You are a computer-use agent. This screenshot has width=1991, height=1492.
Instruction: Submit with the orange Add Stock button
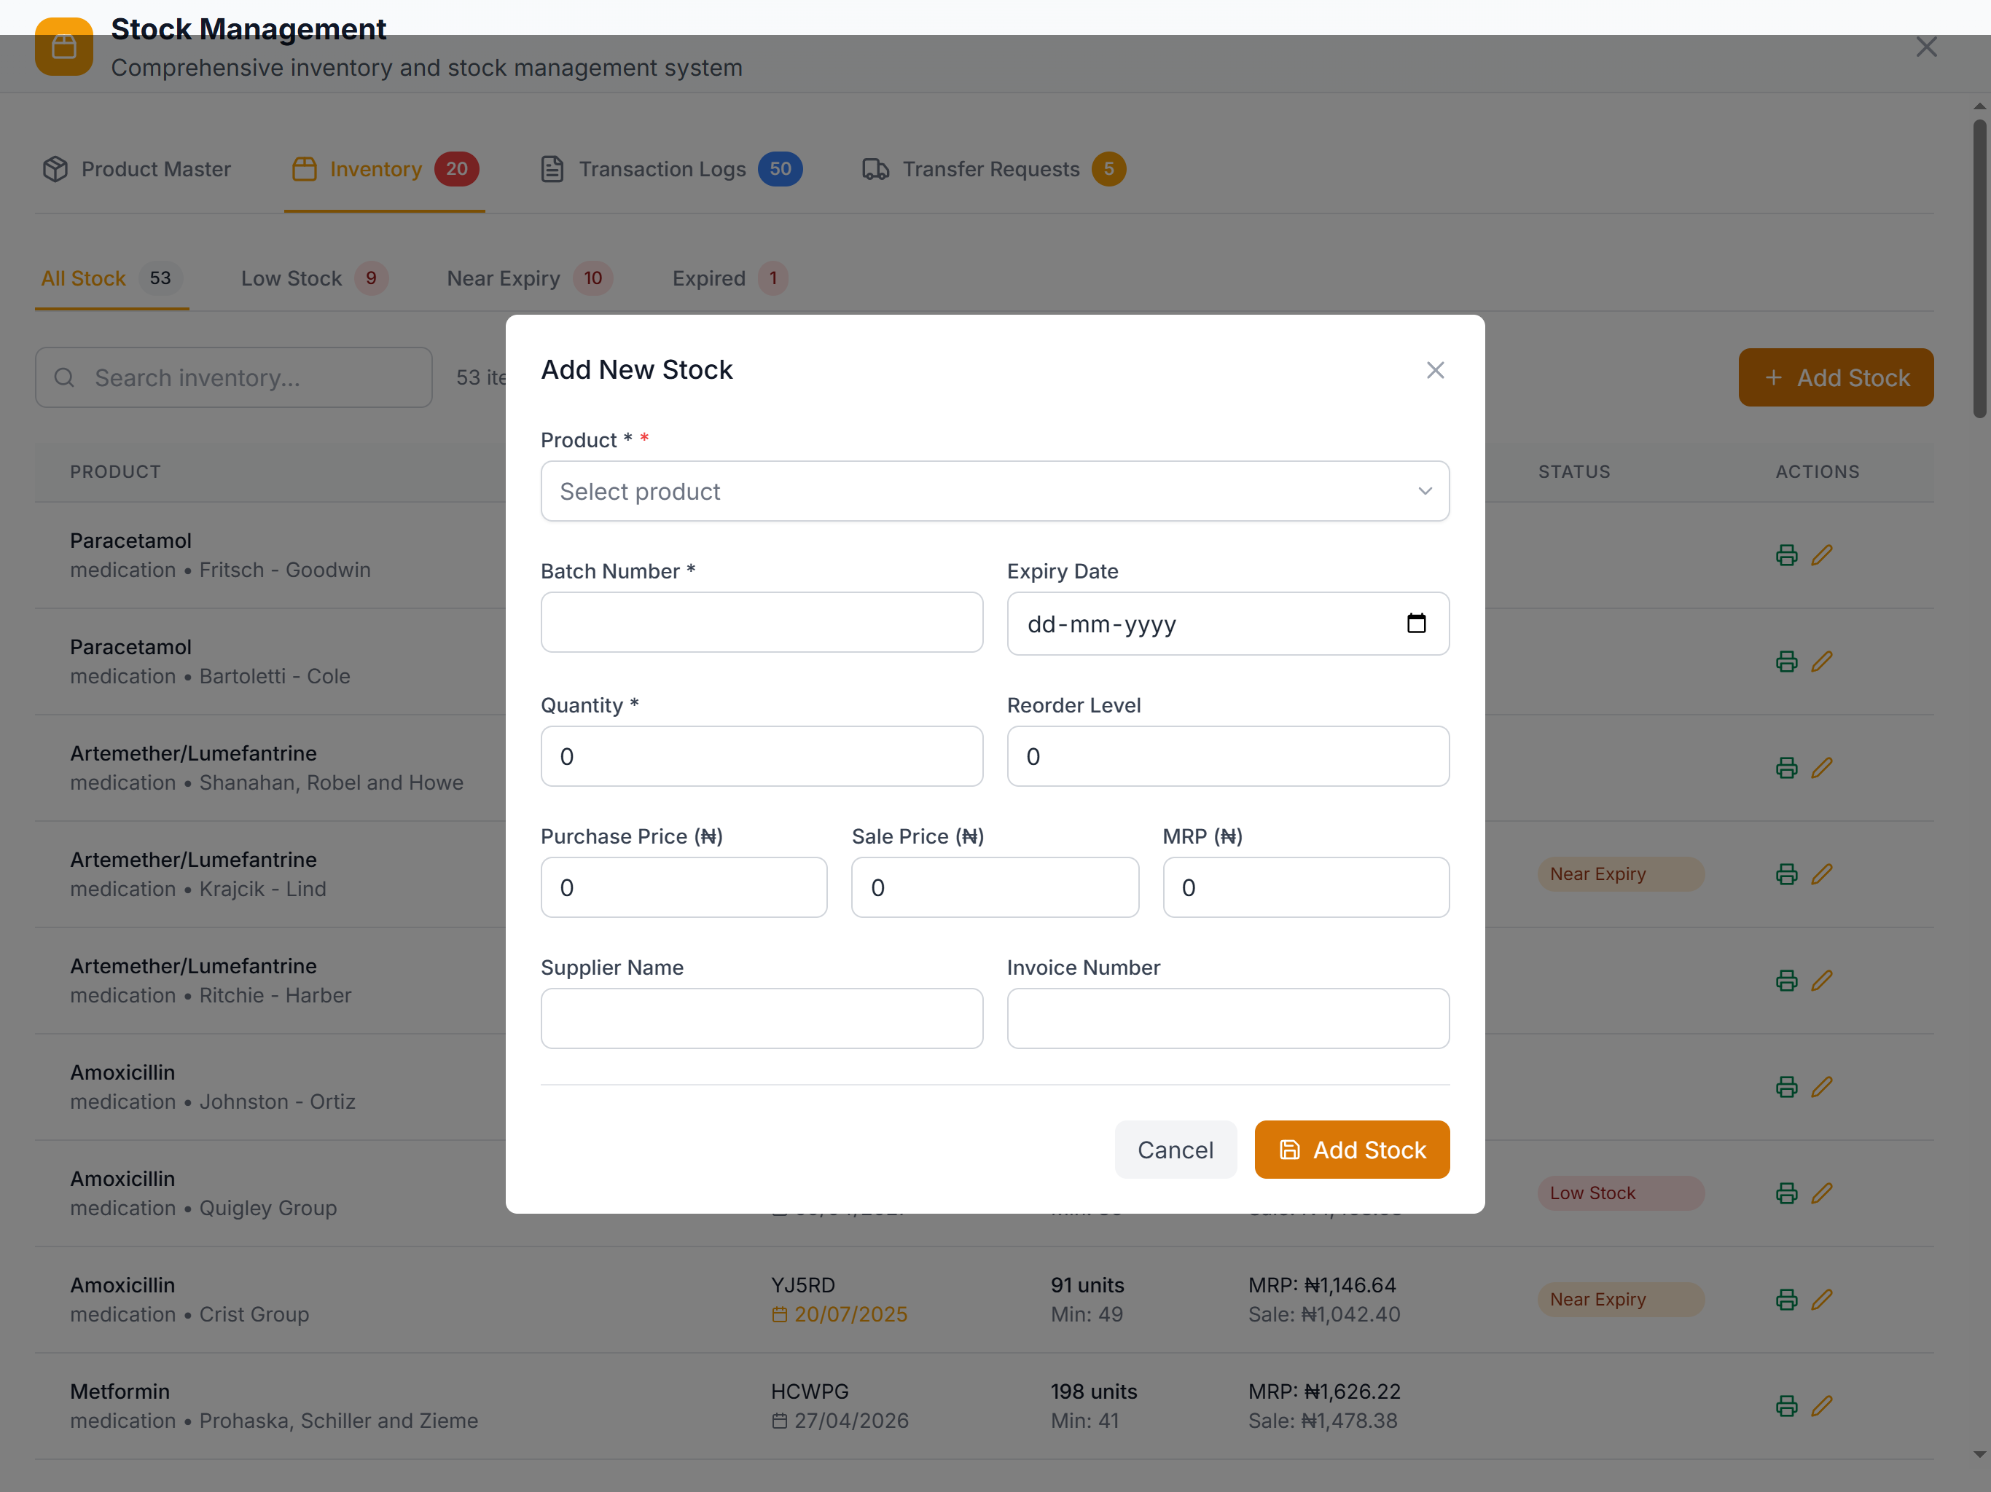[1351, 1149]
